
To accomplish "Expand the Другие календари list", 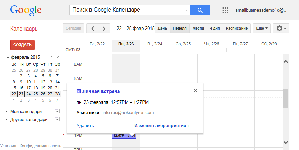I will tap(7, 119).
